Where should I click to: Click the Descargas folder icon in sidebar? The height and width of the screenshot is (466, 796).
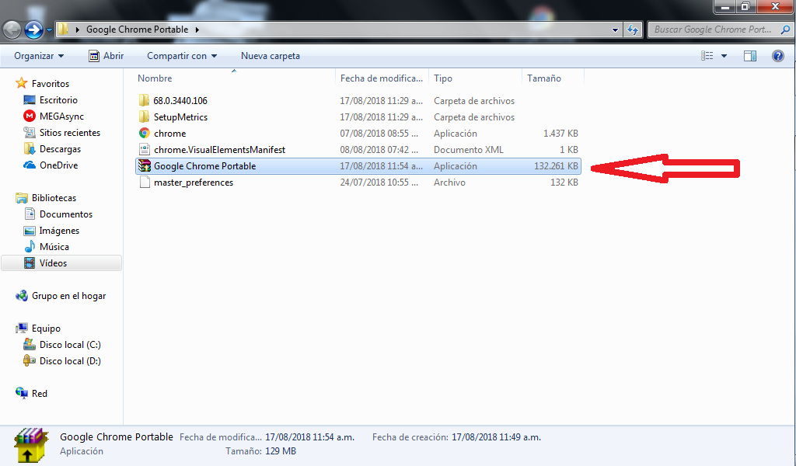[30, 148]
